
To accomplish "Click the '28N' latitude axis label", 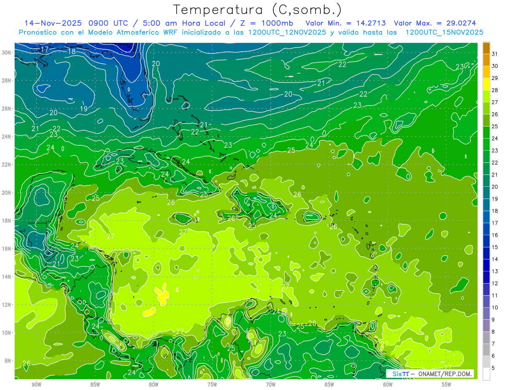I will (7, 80).
